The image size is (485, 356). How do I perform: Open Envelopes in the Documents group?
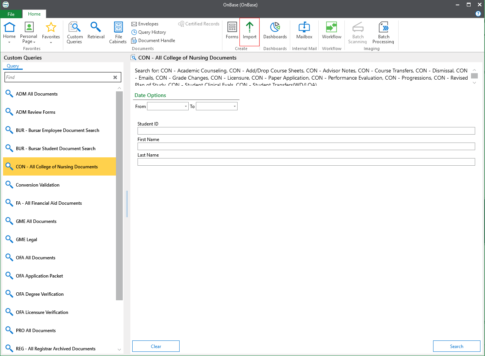pos(145,24)
